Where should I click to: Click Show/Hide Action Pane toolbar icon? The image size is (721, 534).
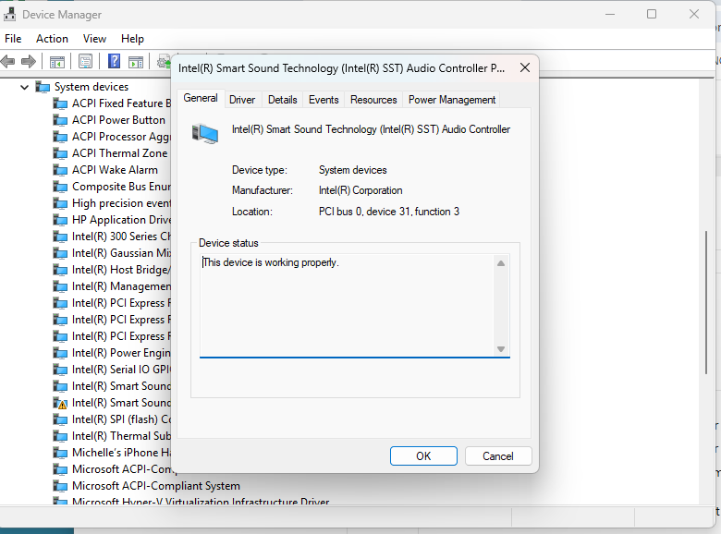[136, 62]
